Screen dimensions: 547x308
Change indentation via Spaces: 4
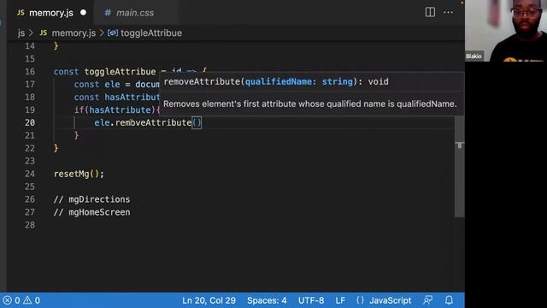click(x=267, y=300)
